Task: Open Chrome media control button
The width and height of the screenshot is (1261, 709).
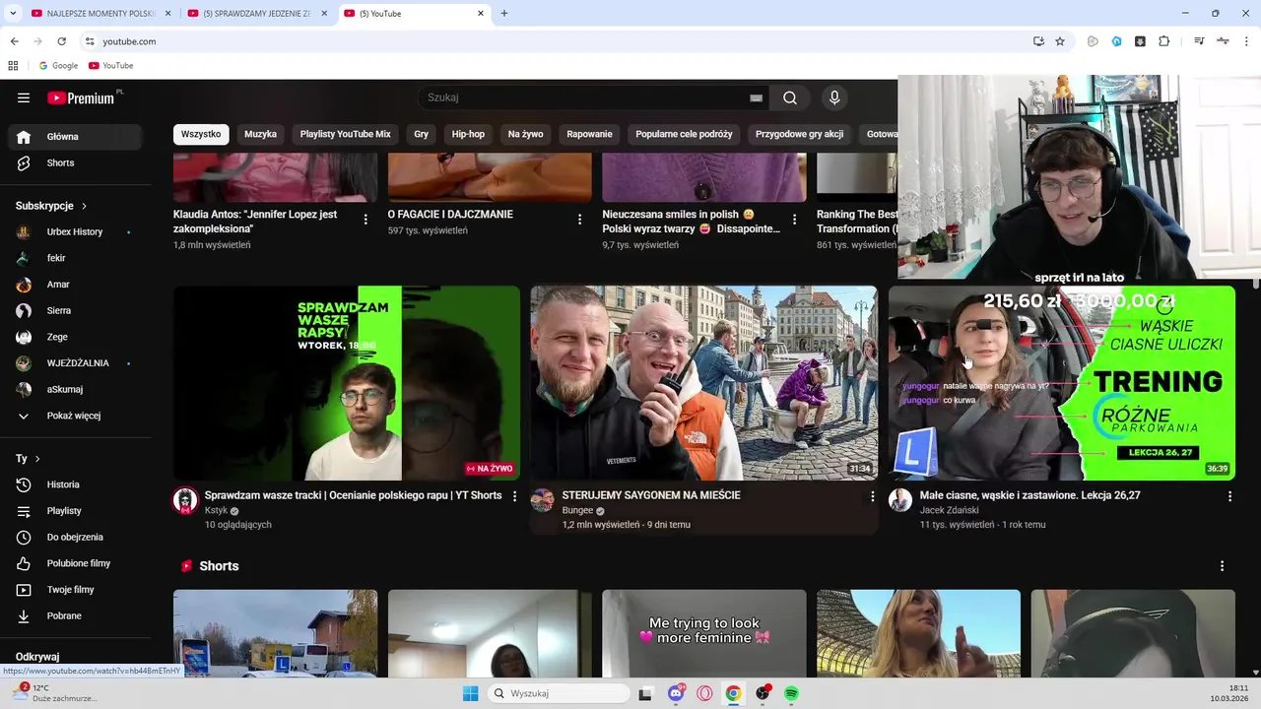Action: coord(1199,41)
